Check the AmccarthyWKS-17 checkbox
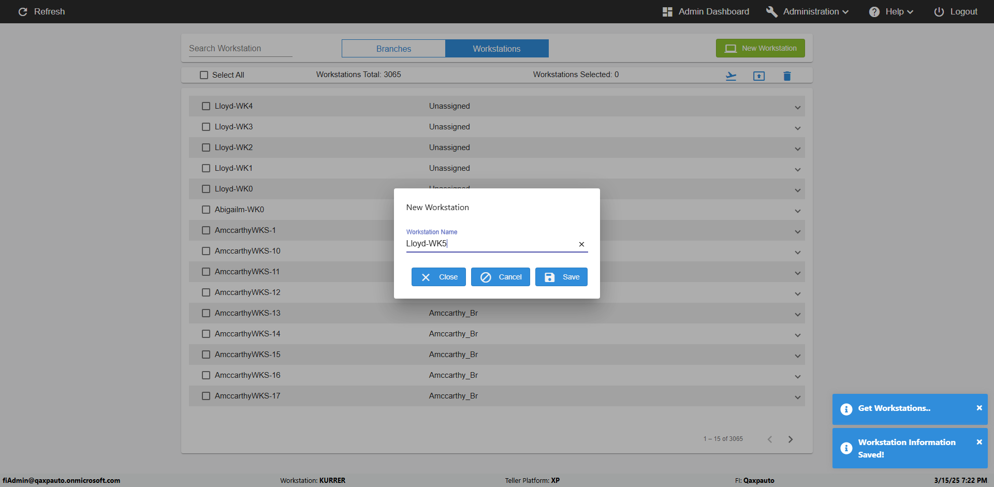The height and width of the screenshot is (487, 994). [x=206, y=396]
